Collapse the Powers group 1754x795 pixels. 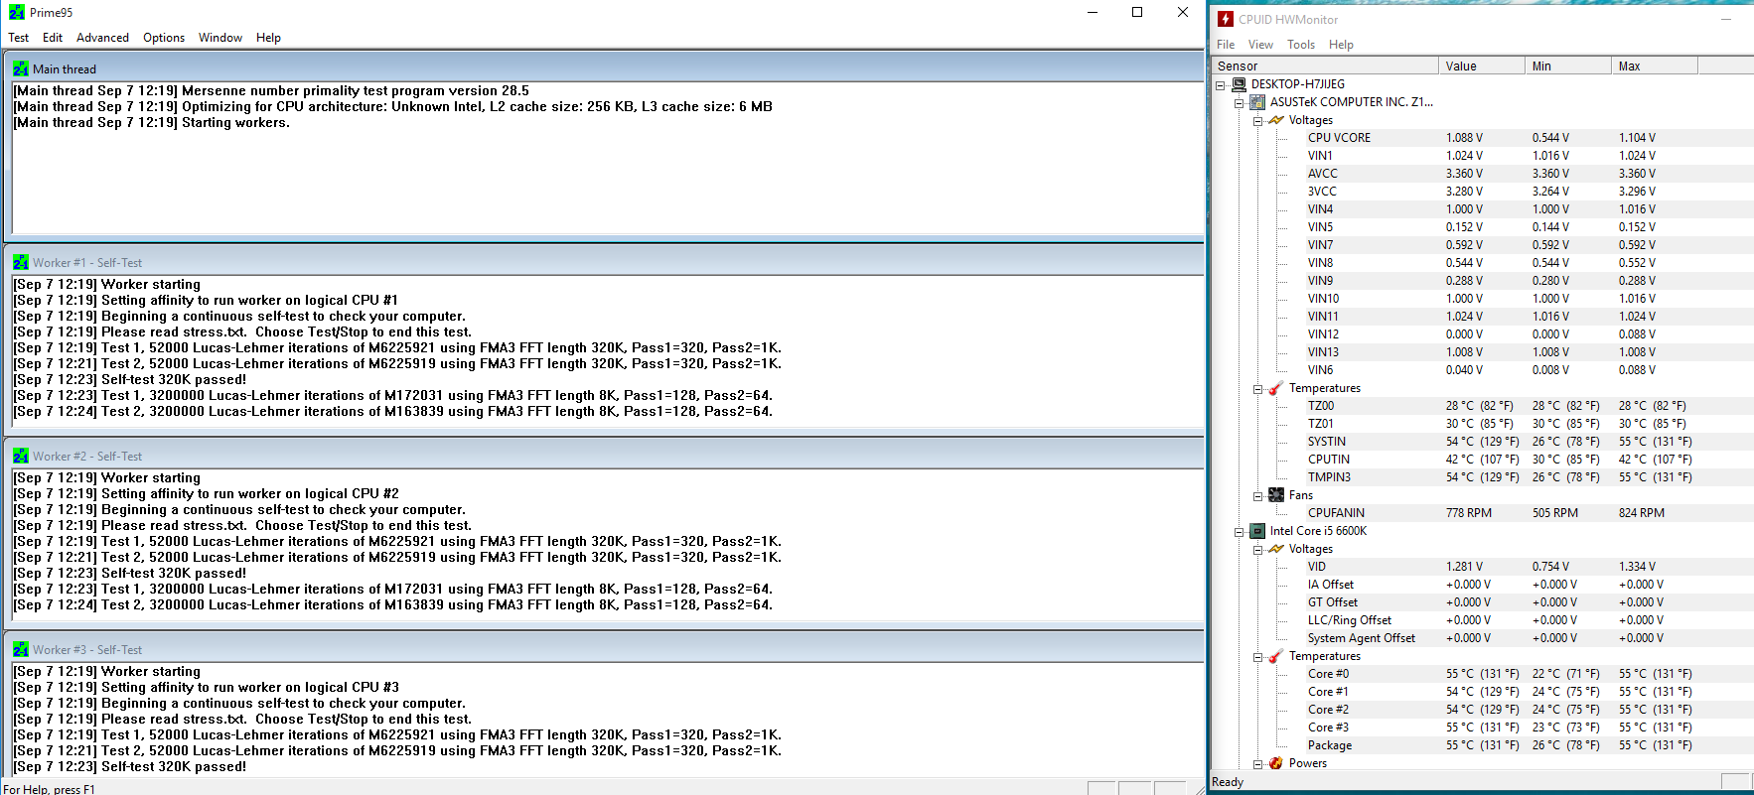[1258, 764]
